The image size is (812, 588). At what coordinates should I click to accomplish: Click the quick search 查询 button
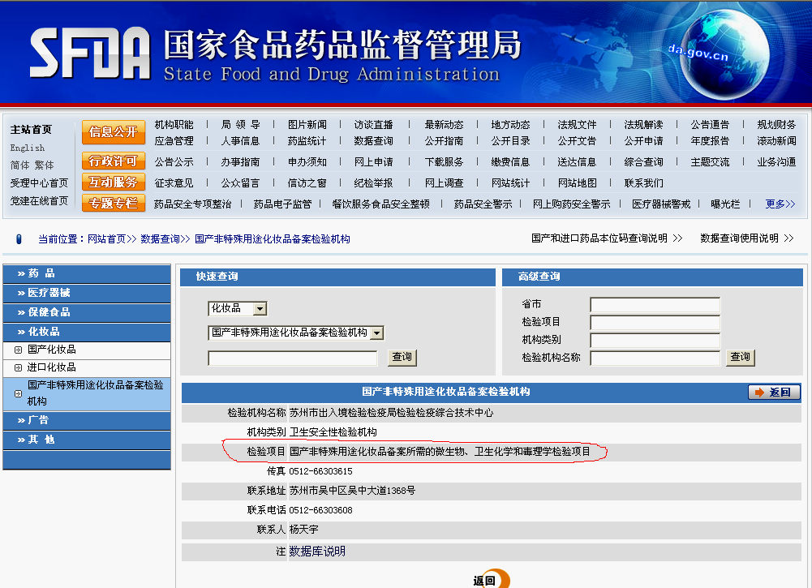point(402,357)
